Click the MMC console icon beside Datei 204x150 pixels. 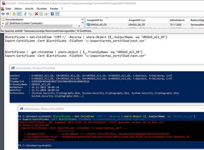(2, 9)
